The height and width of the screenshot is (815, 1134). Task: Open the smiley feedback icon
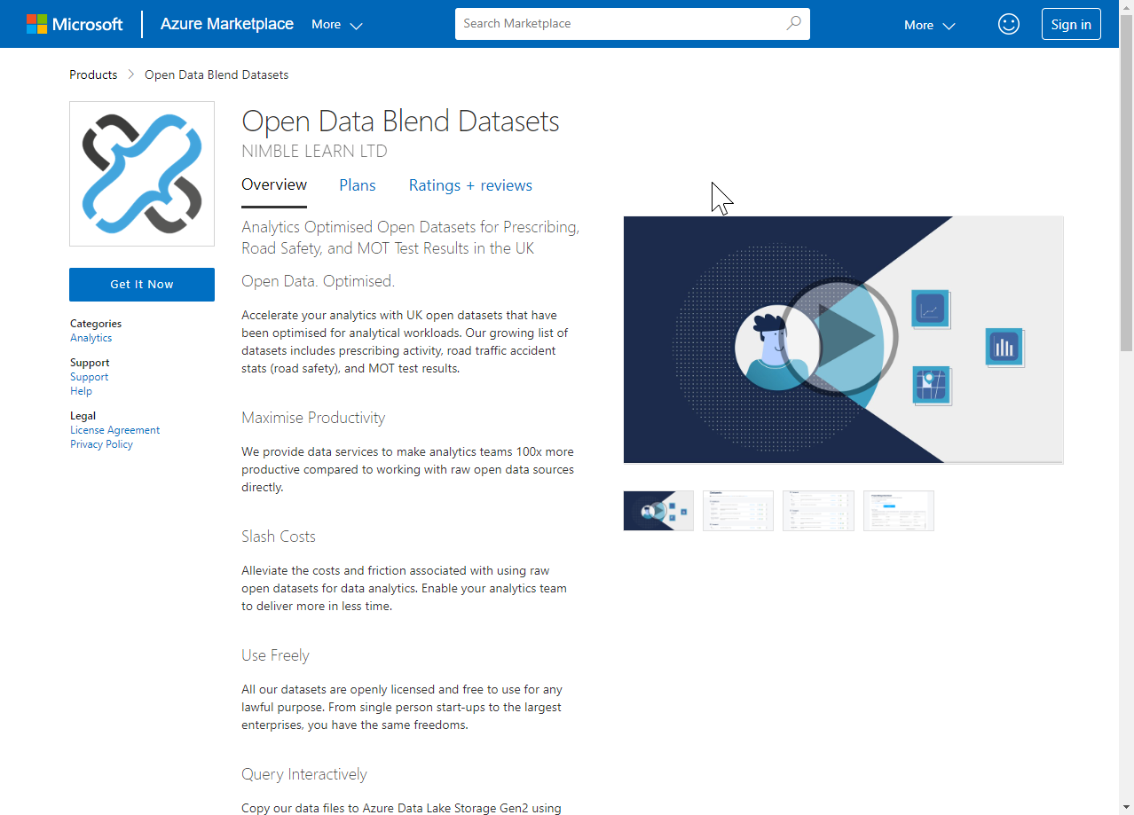pos(1009,24)
